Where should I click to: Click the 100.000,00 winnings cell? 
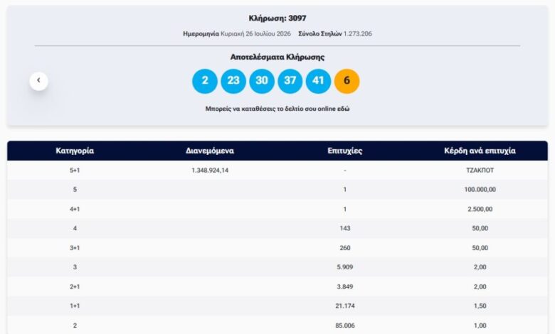pos(480,190)
